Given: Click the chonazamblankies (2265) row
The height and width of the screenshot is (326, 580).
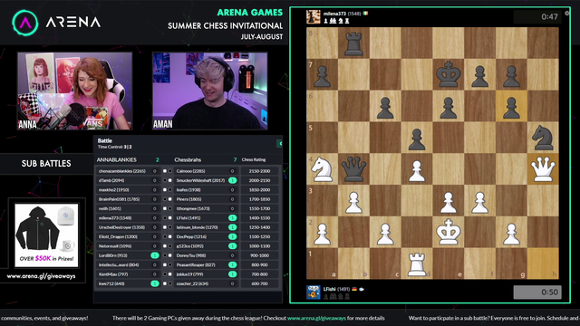Looking at the screenshot, I should [128, 171].
